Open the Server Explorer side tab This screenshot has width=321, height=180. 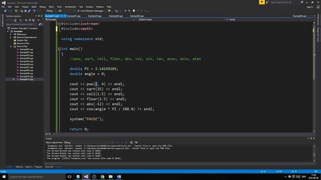coord(3,21)
